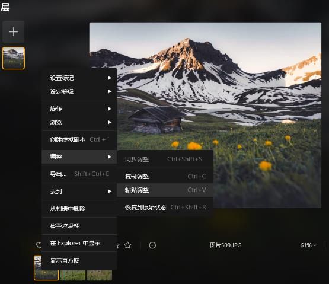The height and width of the screenshot is (284, 329).
Task: Select 从相册中删除 in the context menu
Action: pyautogui.click(x=79, y=209)
